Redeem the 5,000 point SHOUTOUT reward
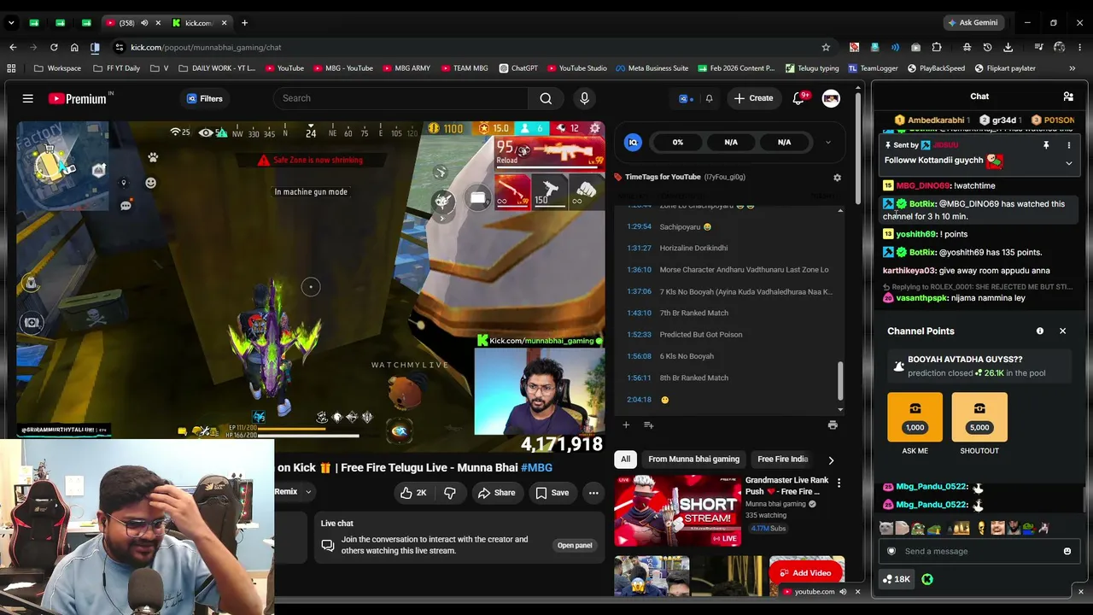 pos(979,418)
